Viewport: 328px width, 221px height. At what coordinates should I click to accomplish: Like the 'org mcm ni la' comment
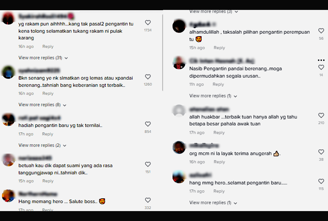321,152
